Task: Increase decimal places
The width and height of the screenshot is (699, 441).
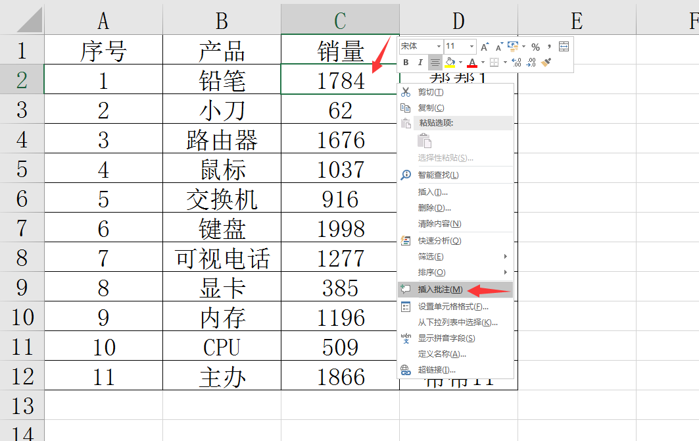Action: click(516, 63)
